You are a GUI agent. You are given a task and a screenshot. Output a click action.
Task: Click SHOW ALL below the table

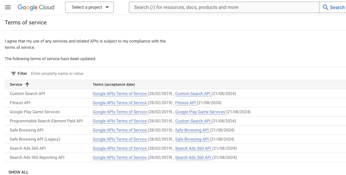click(x=19, y=172)
